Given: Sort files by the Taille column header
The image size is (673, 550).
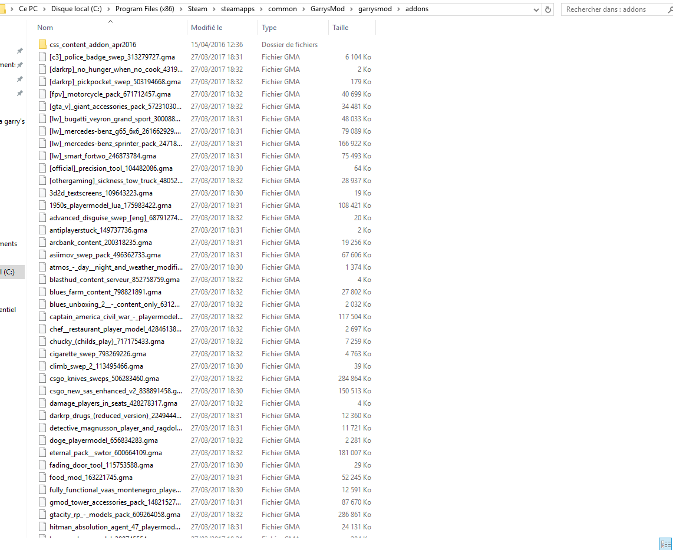Looking at the screenshot, I should (341, 28).
